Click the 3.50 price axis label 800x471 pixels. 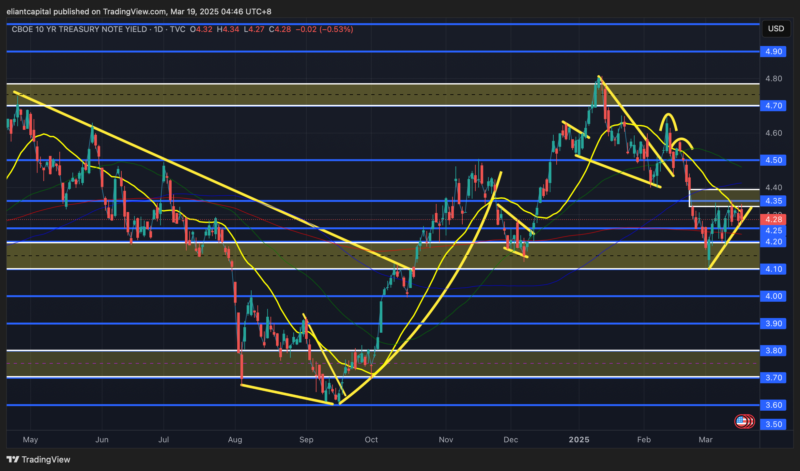[773, 424]
